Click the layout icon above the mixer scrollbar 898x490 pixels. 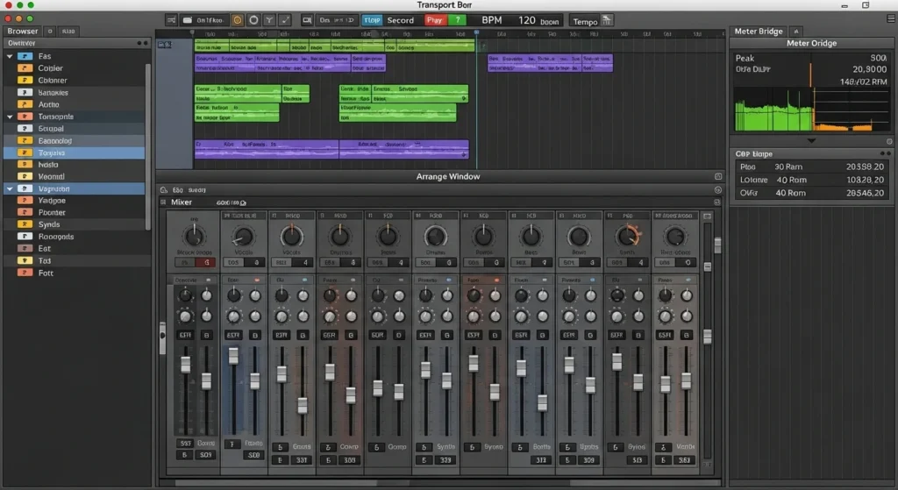tap(708, 217)
